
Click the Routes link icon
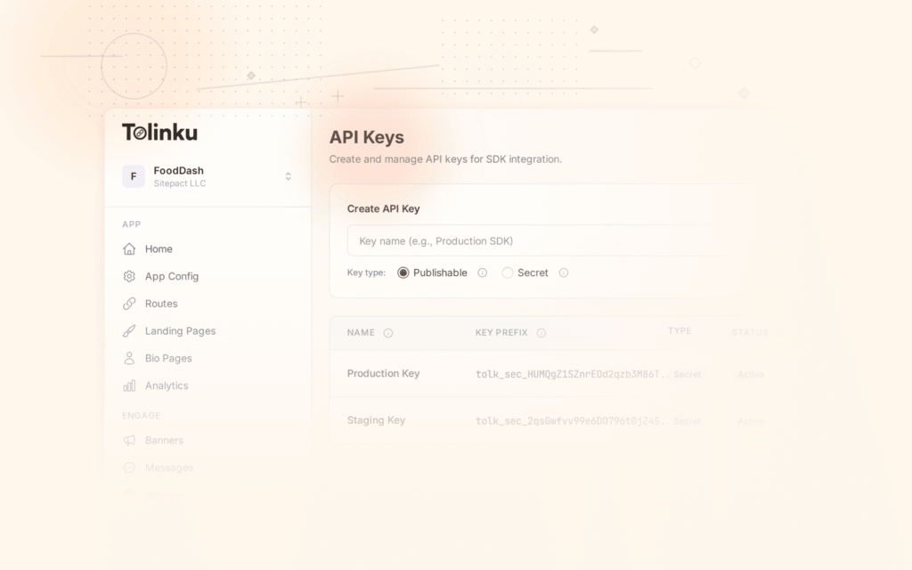[x=128, y=304]
